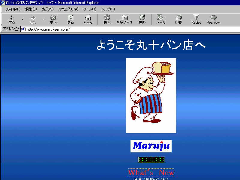Refresh the page using 更新
This screenshot has width=240, height=180.
coord(70,19)
